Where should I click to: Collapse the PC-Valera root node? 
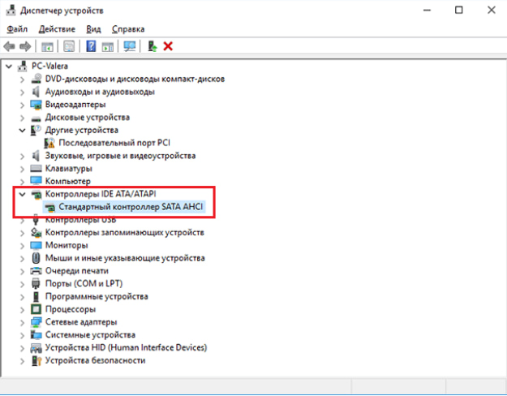pyautogui.click(x=9, y=66)
